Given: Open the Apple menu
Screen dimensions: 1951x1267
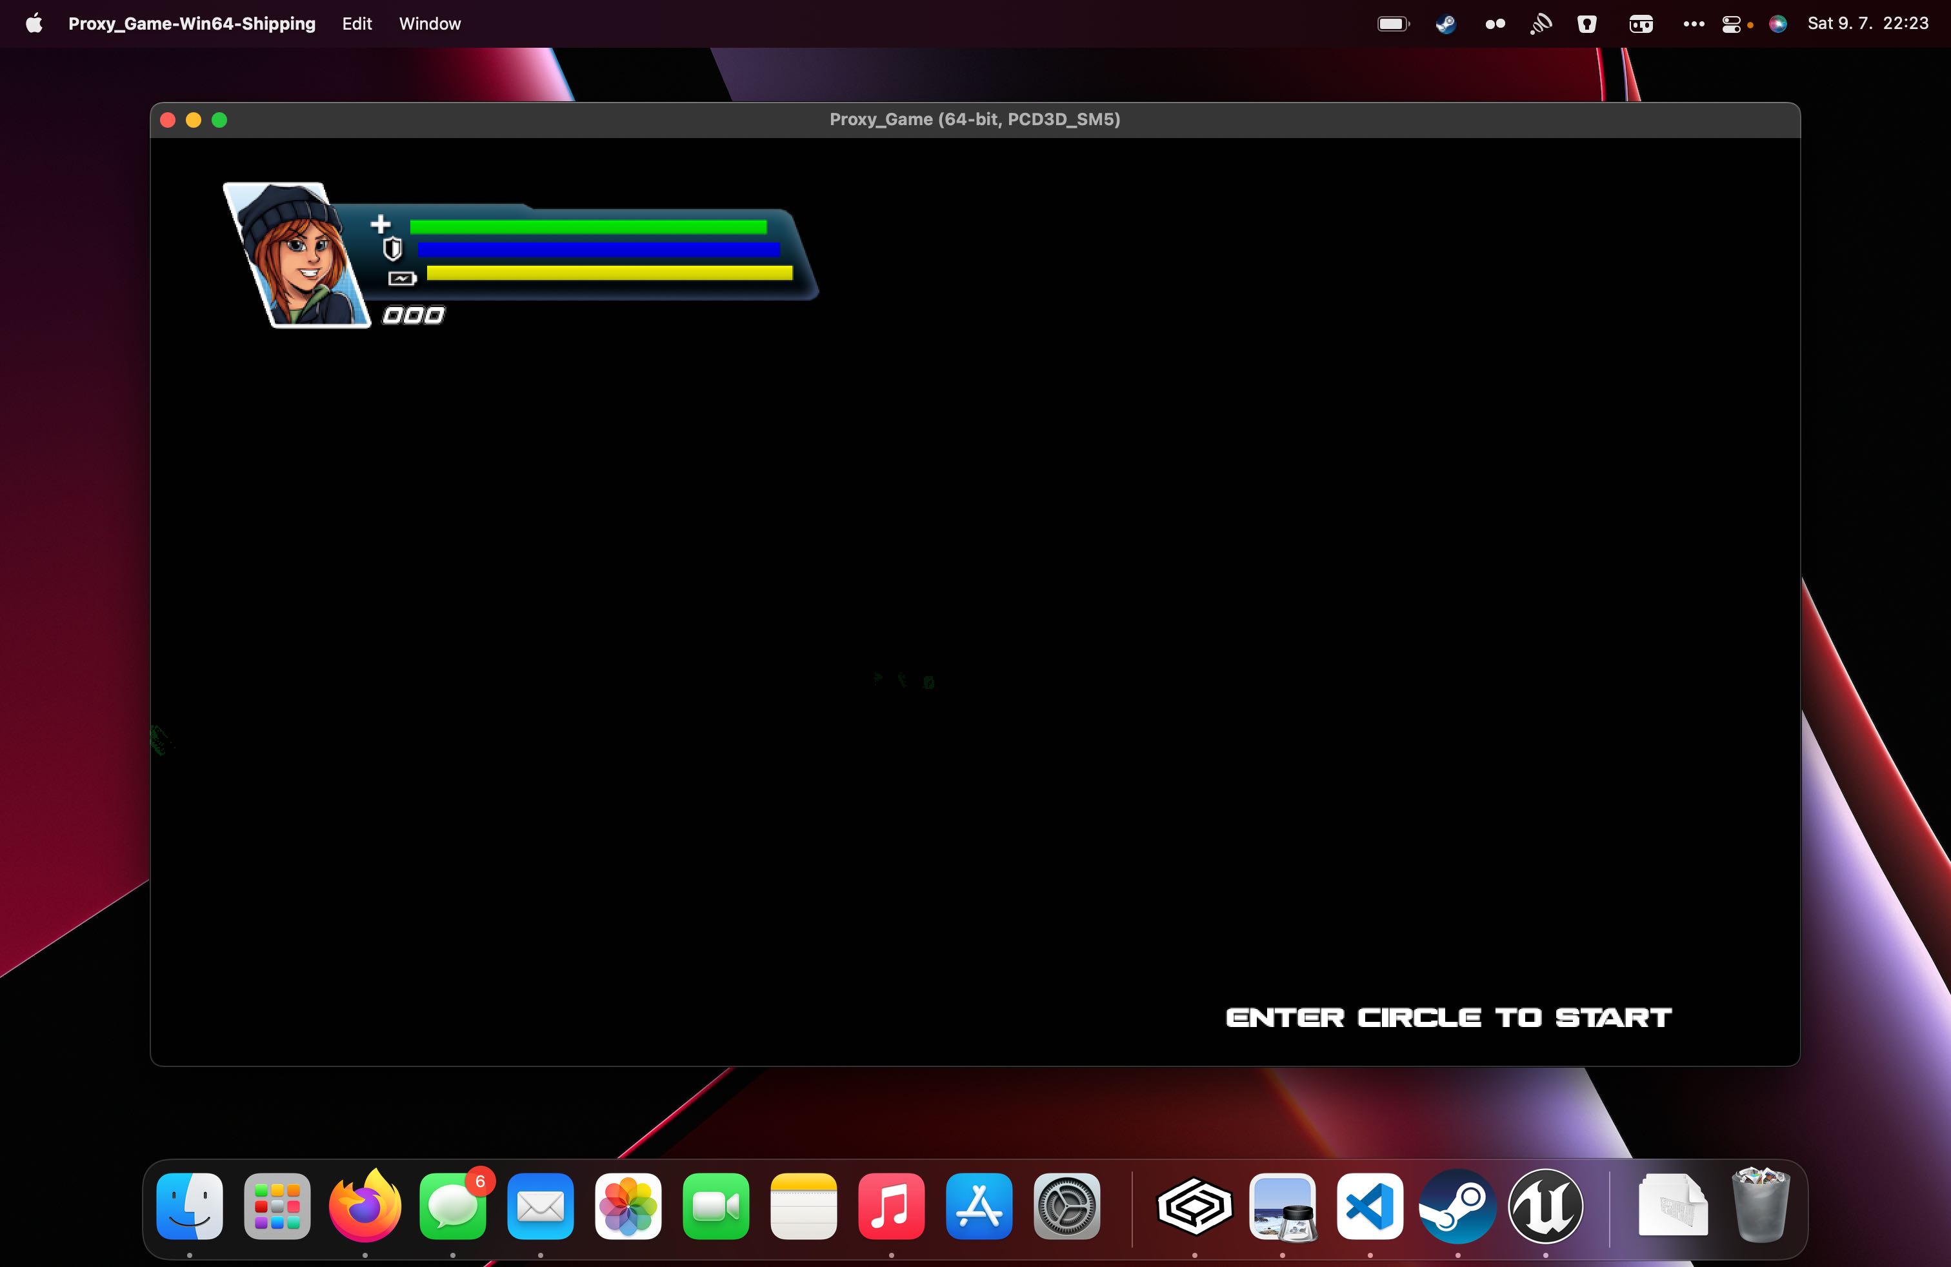Looking at the screenshot, I should 34,24.
